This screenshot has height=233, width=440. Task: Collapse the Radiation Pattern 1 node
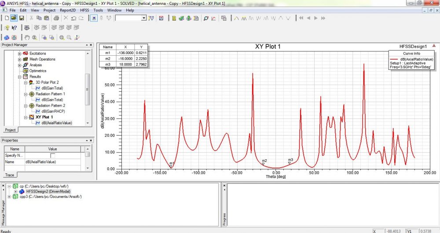26,94
